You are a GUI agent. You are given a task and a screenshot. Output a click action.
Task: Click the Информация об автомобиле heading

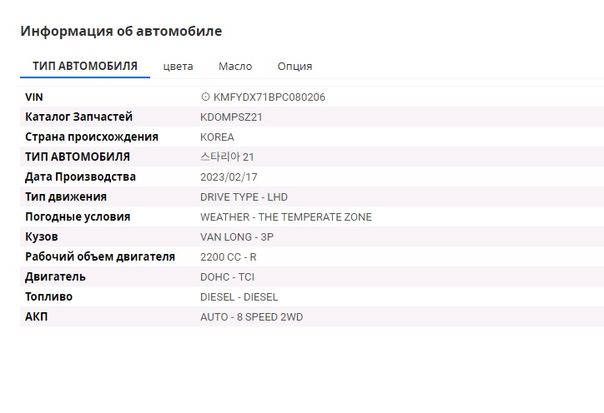click(x=121, y=31)
